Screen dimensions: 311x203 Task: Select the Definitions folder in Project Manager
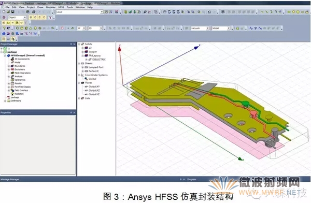click(16, 101)
